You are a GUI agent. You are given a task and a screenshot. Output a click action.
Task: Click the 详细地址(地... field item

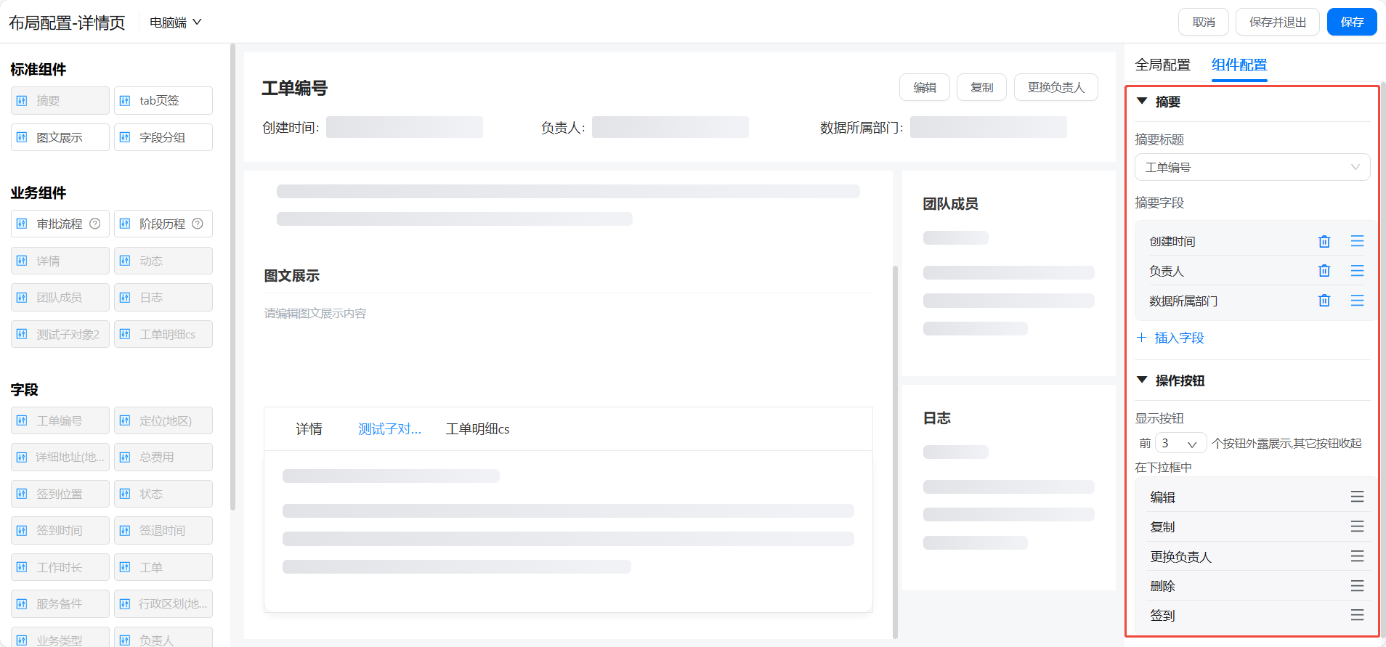(x=60, y=457)
